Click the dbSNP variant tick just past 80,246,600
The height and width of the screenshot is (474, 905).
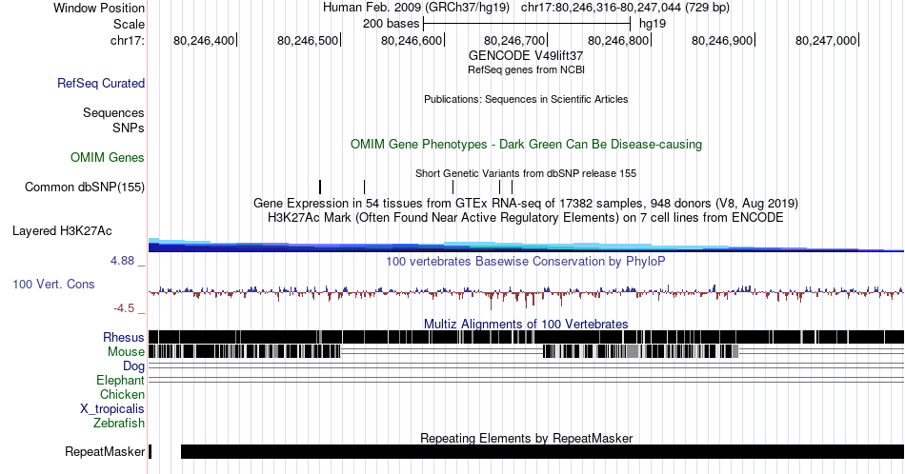click(453, 187)
